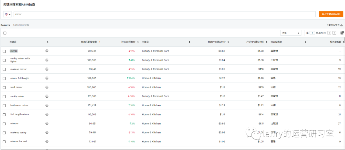Click the icon beside full length mirror
This screenshot has height=150, width=345.
click(47, 114)
